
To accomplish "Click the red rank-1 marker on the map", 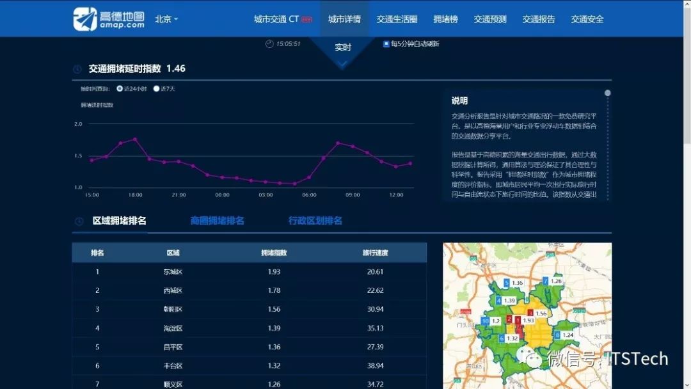I will click(517, 320).
